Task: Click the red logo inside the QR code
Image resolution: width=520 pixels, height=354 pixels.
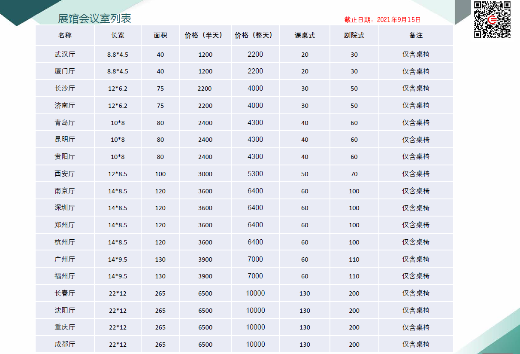Action: point(493,20)
